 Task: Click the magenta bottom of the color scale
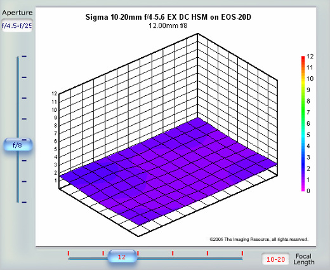[x=303, y=189]
